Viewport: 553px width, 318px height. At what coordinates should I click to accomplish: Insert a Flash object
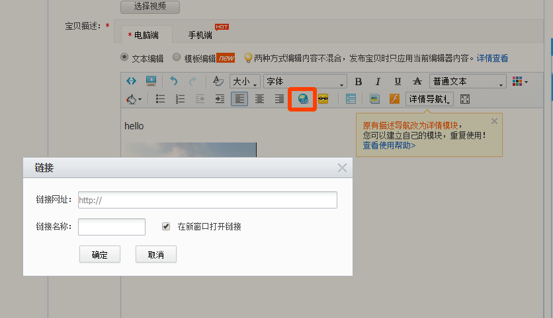pyautogui.click(x=394, y=99)
